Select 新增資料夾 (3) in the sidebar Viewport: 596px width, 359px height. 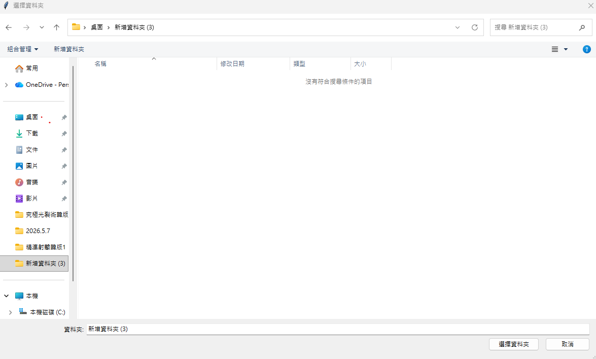34,264
